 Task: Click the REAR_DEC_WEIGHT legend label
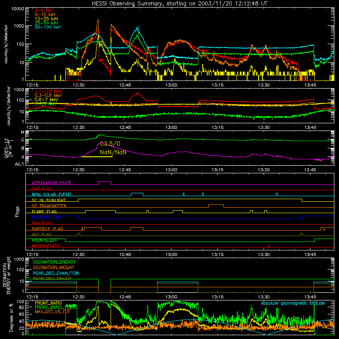[x=52, y=279]
